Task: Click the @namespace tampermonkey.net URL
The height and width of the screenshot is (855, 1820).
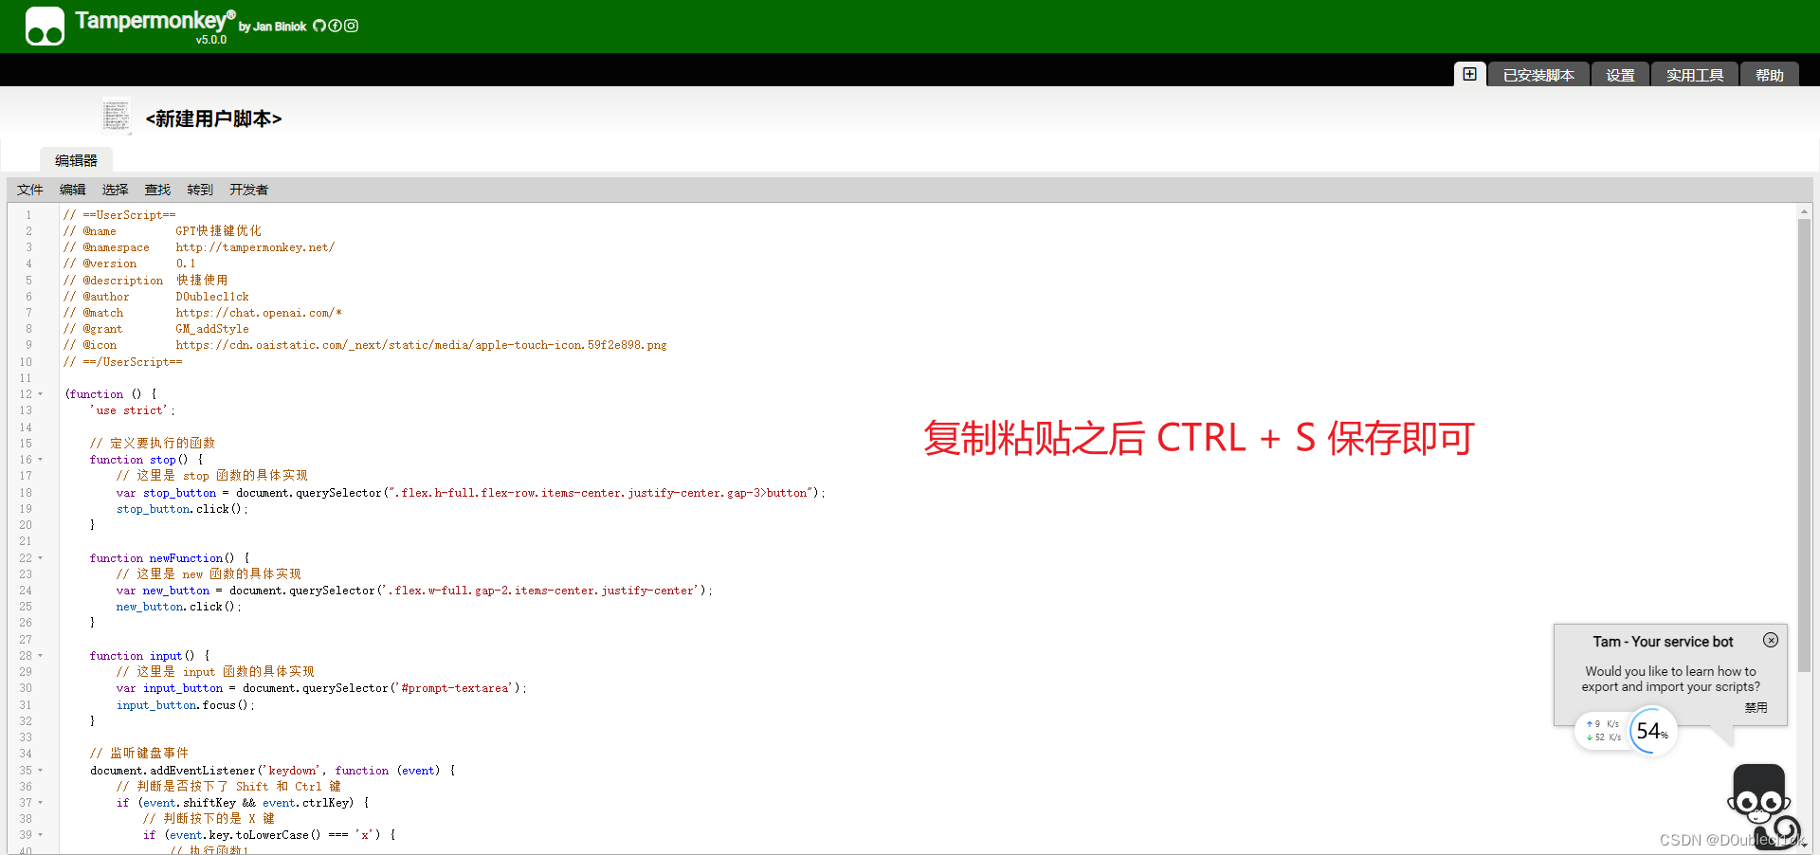Action: tap(255, 247)
